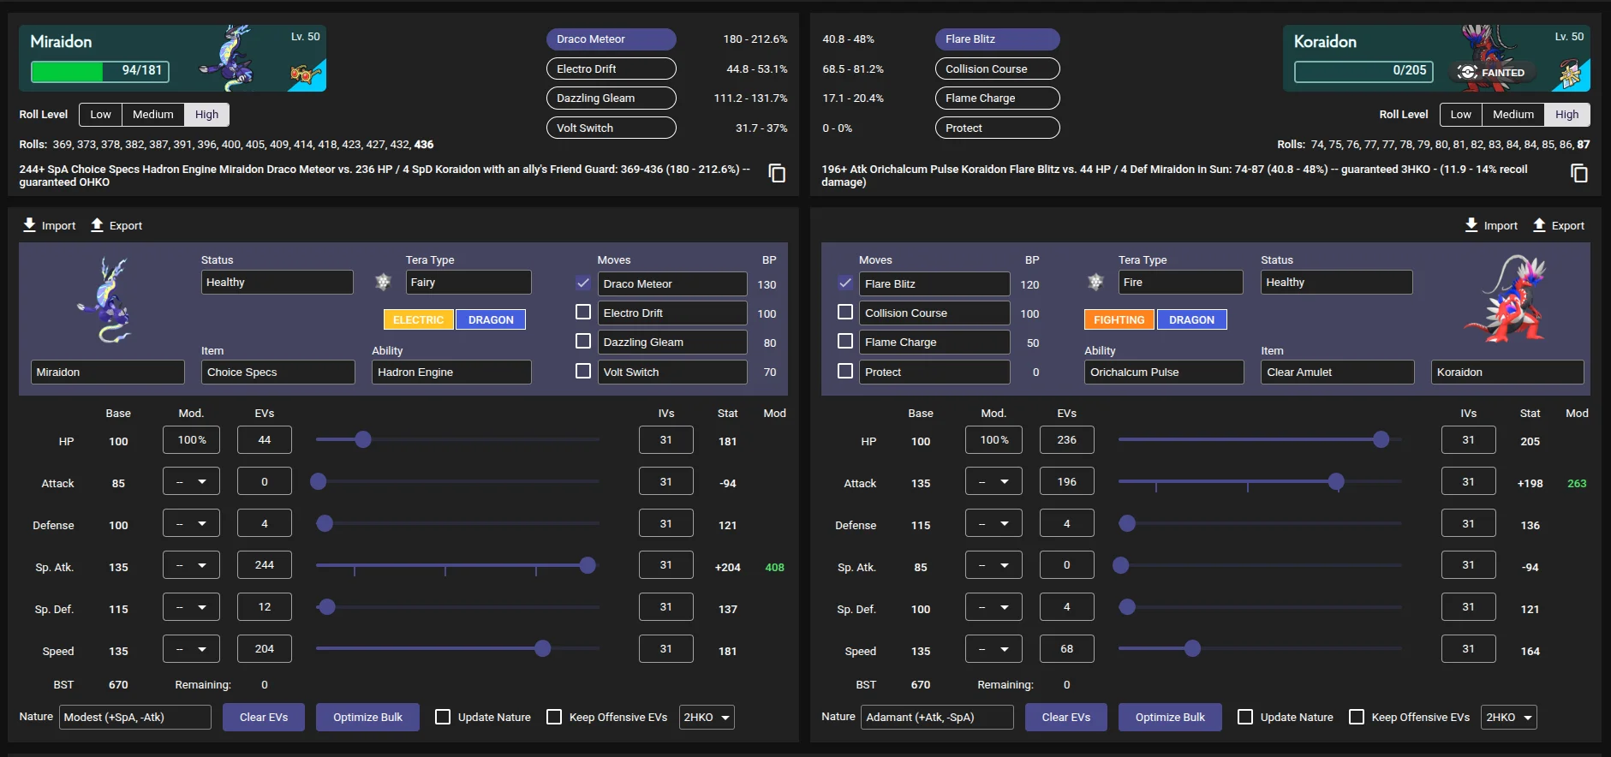Copy Miraidon Draco Meteor calc result text
The image size is (1611, 757).
(777, 173)
